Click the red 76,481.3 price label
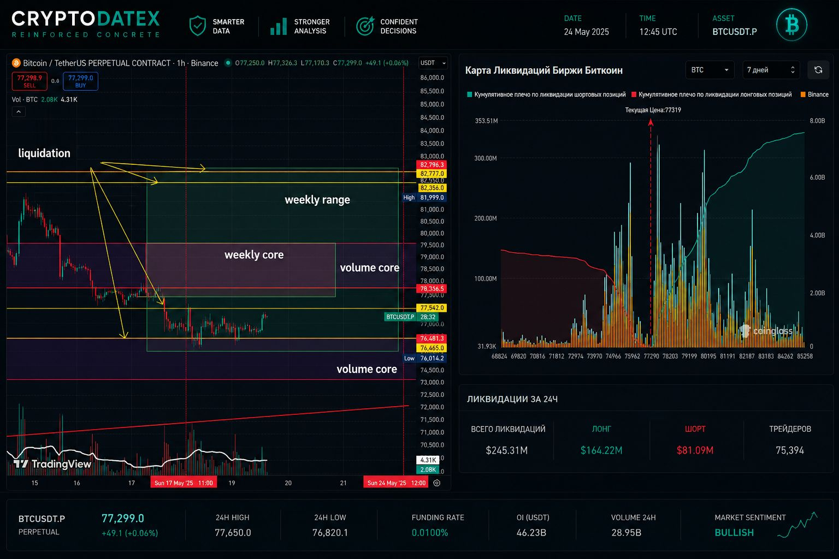The image size is (839, 559). 432,338
